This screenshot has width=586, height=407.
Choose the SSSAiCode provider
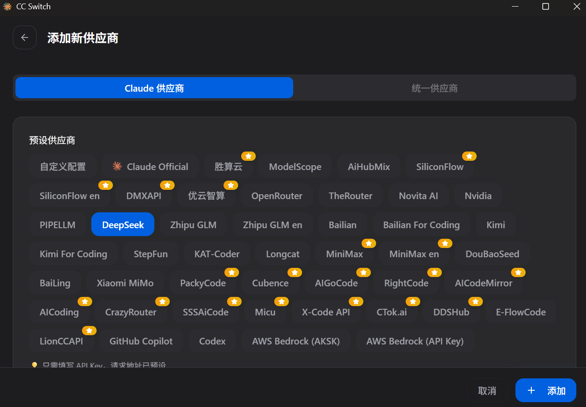click(x=205, y=312)
